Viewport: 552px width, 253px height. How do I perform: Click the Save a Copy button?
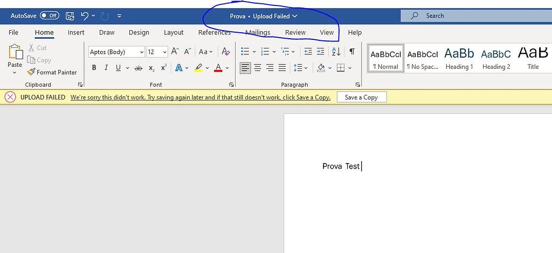click(x=362, y=97)
